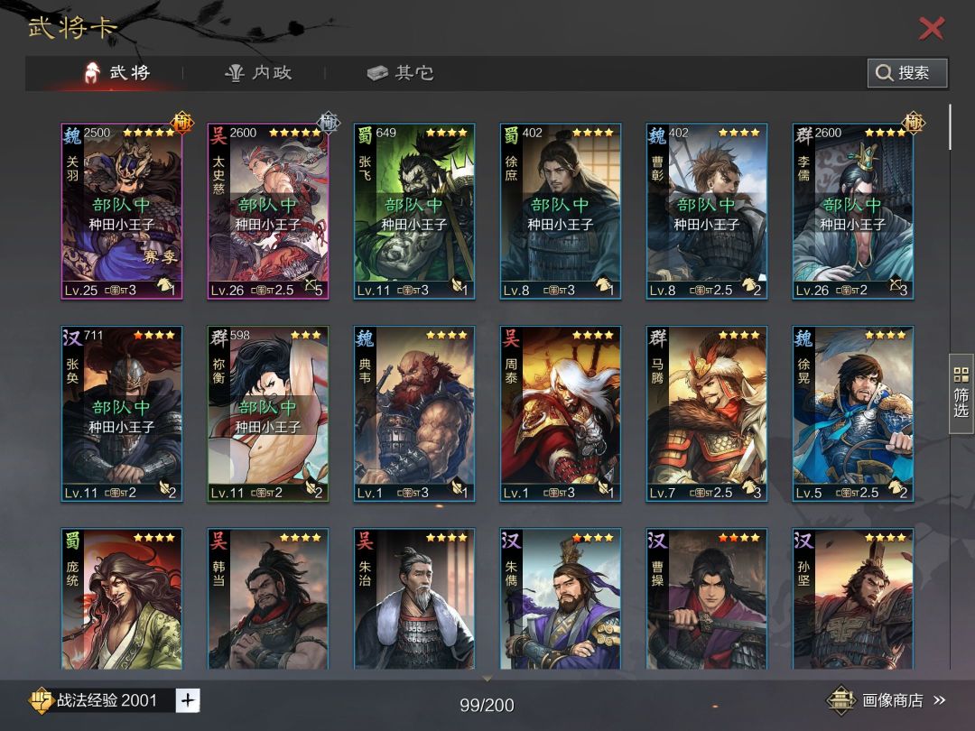Select the 曹彰 general card
Viewport: 975px width, 731px height.
(706, 211)
